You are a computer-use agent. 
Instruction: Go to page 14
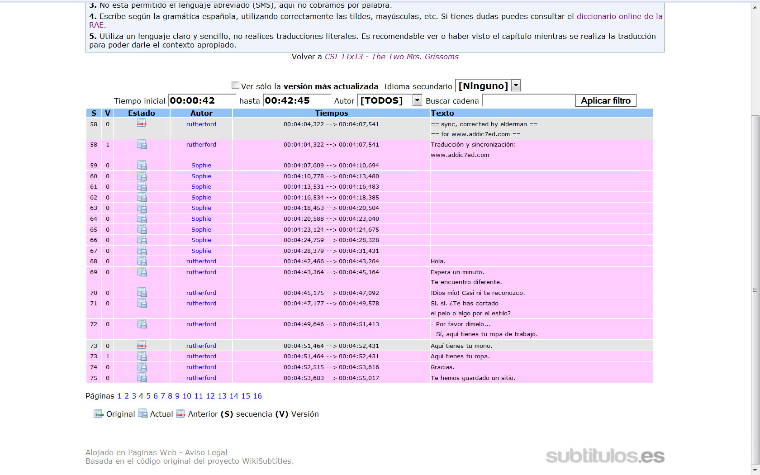click(x=234, y=396)
